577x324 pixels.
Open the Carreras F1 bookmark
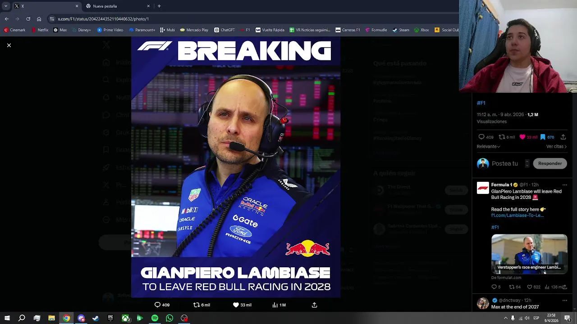(x=348, y=30)
